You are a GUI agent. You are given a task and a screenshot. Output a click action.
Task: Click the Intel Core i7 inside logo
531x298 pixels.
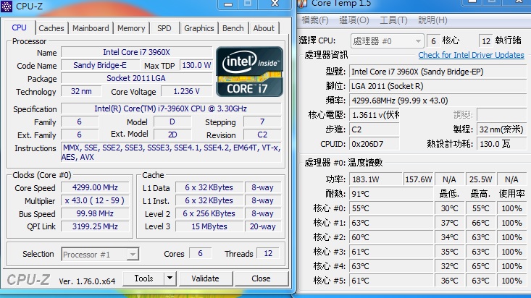tap(250, 72)
